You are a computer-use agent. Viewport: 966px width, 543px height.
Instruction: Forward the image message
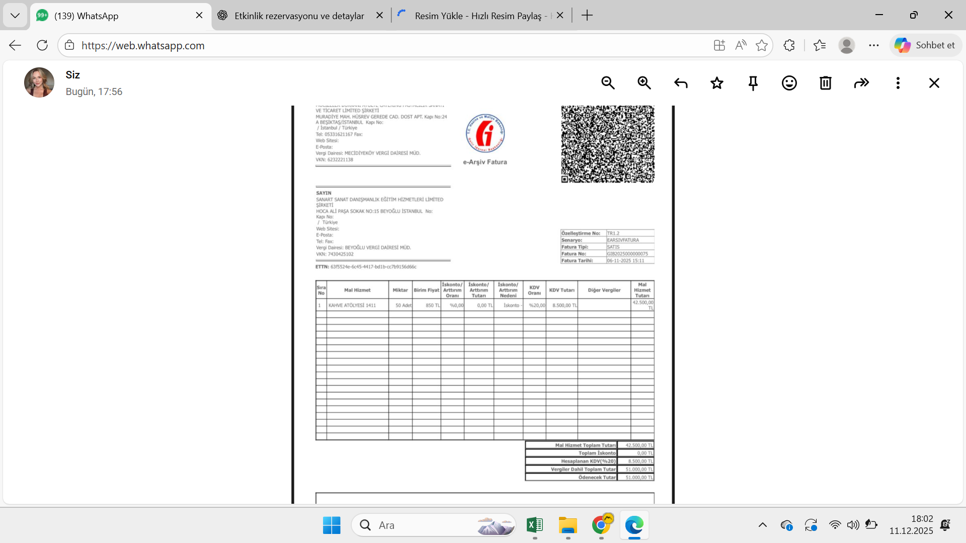pyautogui.click(x=862, y=83)
